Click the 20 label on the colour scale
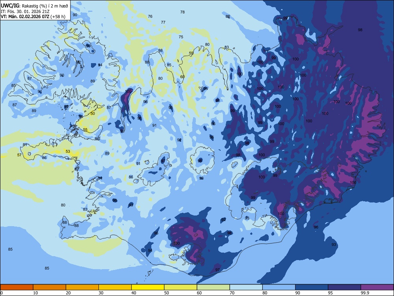 point(68,293)
